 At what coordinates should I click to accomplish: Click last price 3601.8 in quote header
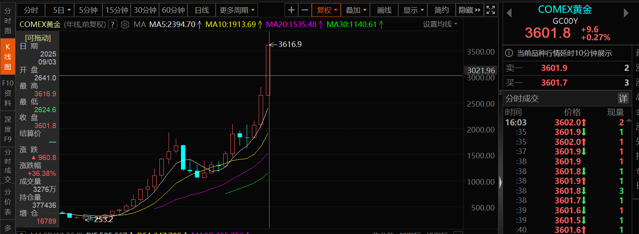[x=548, y=33]
